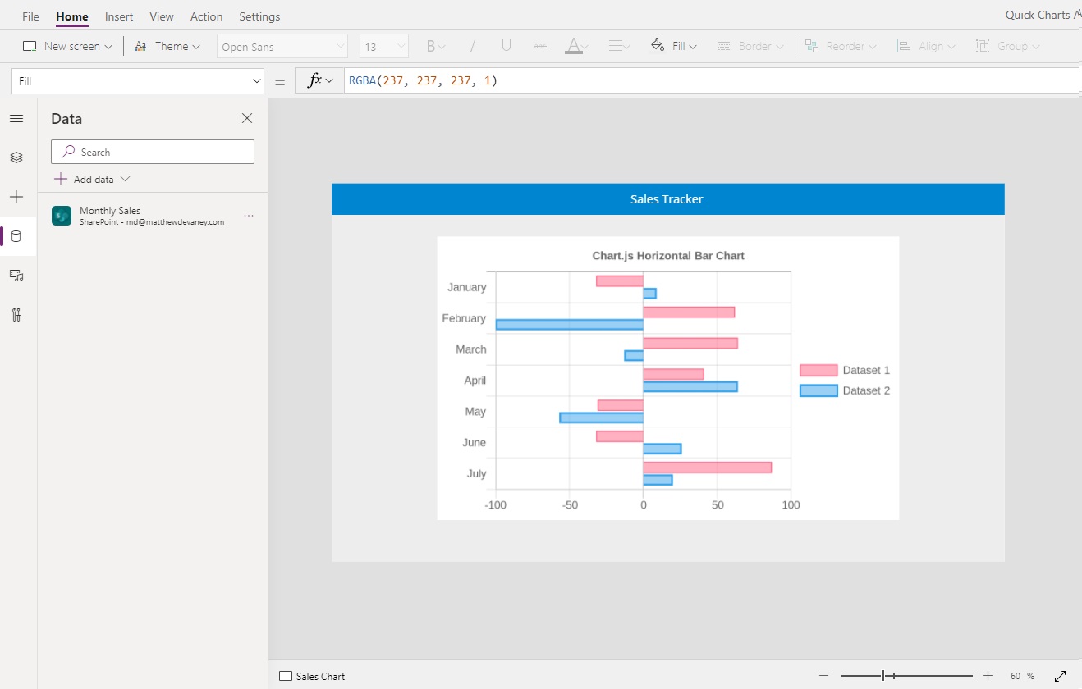Open the Insert pane

[16, 197]
